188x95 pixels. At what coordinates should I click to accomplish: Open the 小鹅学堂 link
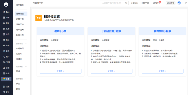(145, 3)
